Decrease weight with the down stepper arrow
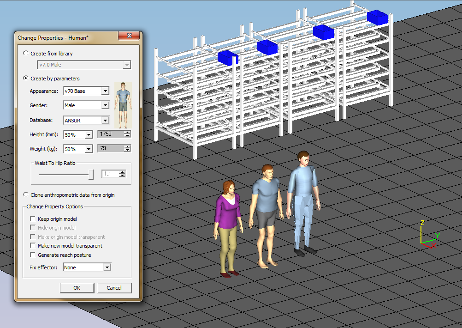 coord(127,150)
